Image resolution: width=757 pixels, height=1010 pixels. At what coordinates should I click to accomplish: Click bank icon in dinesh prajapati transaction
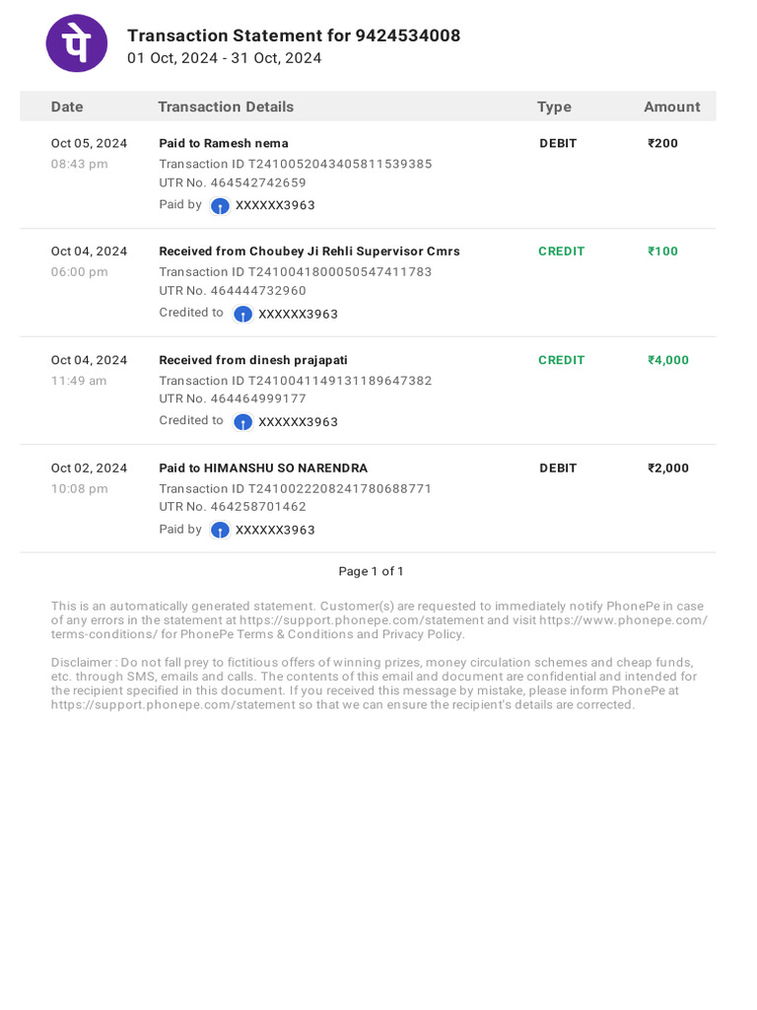coord(242,422)
